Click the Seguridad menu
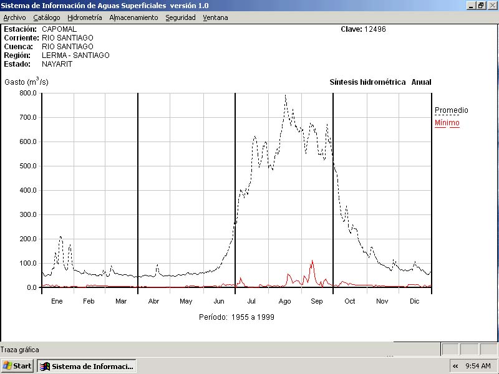This screenshot has width=499, height=374. [x=180, y=17]
